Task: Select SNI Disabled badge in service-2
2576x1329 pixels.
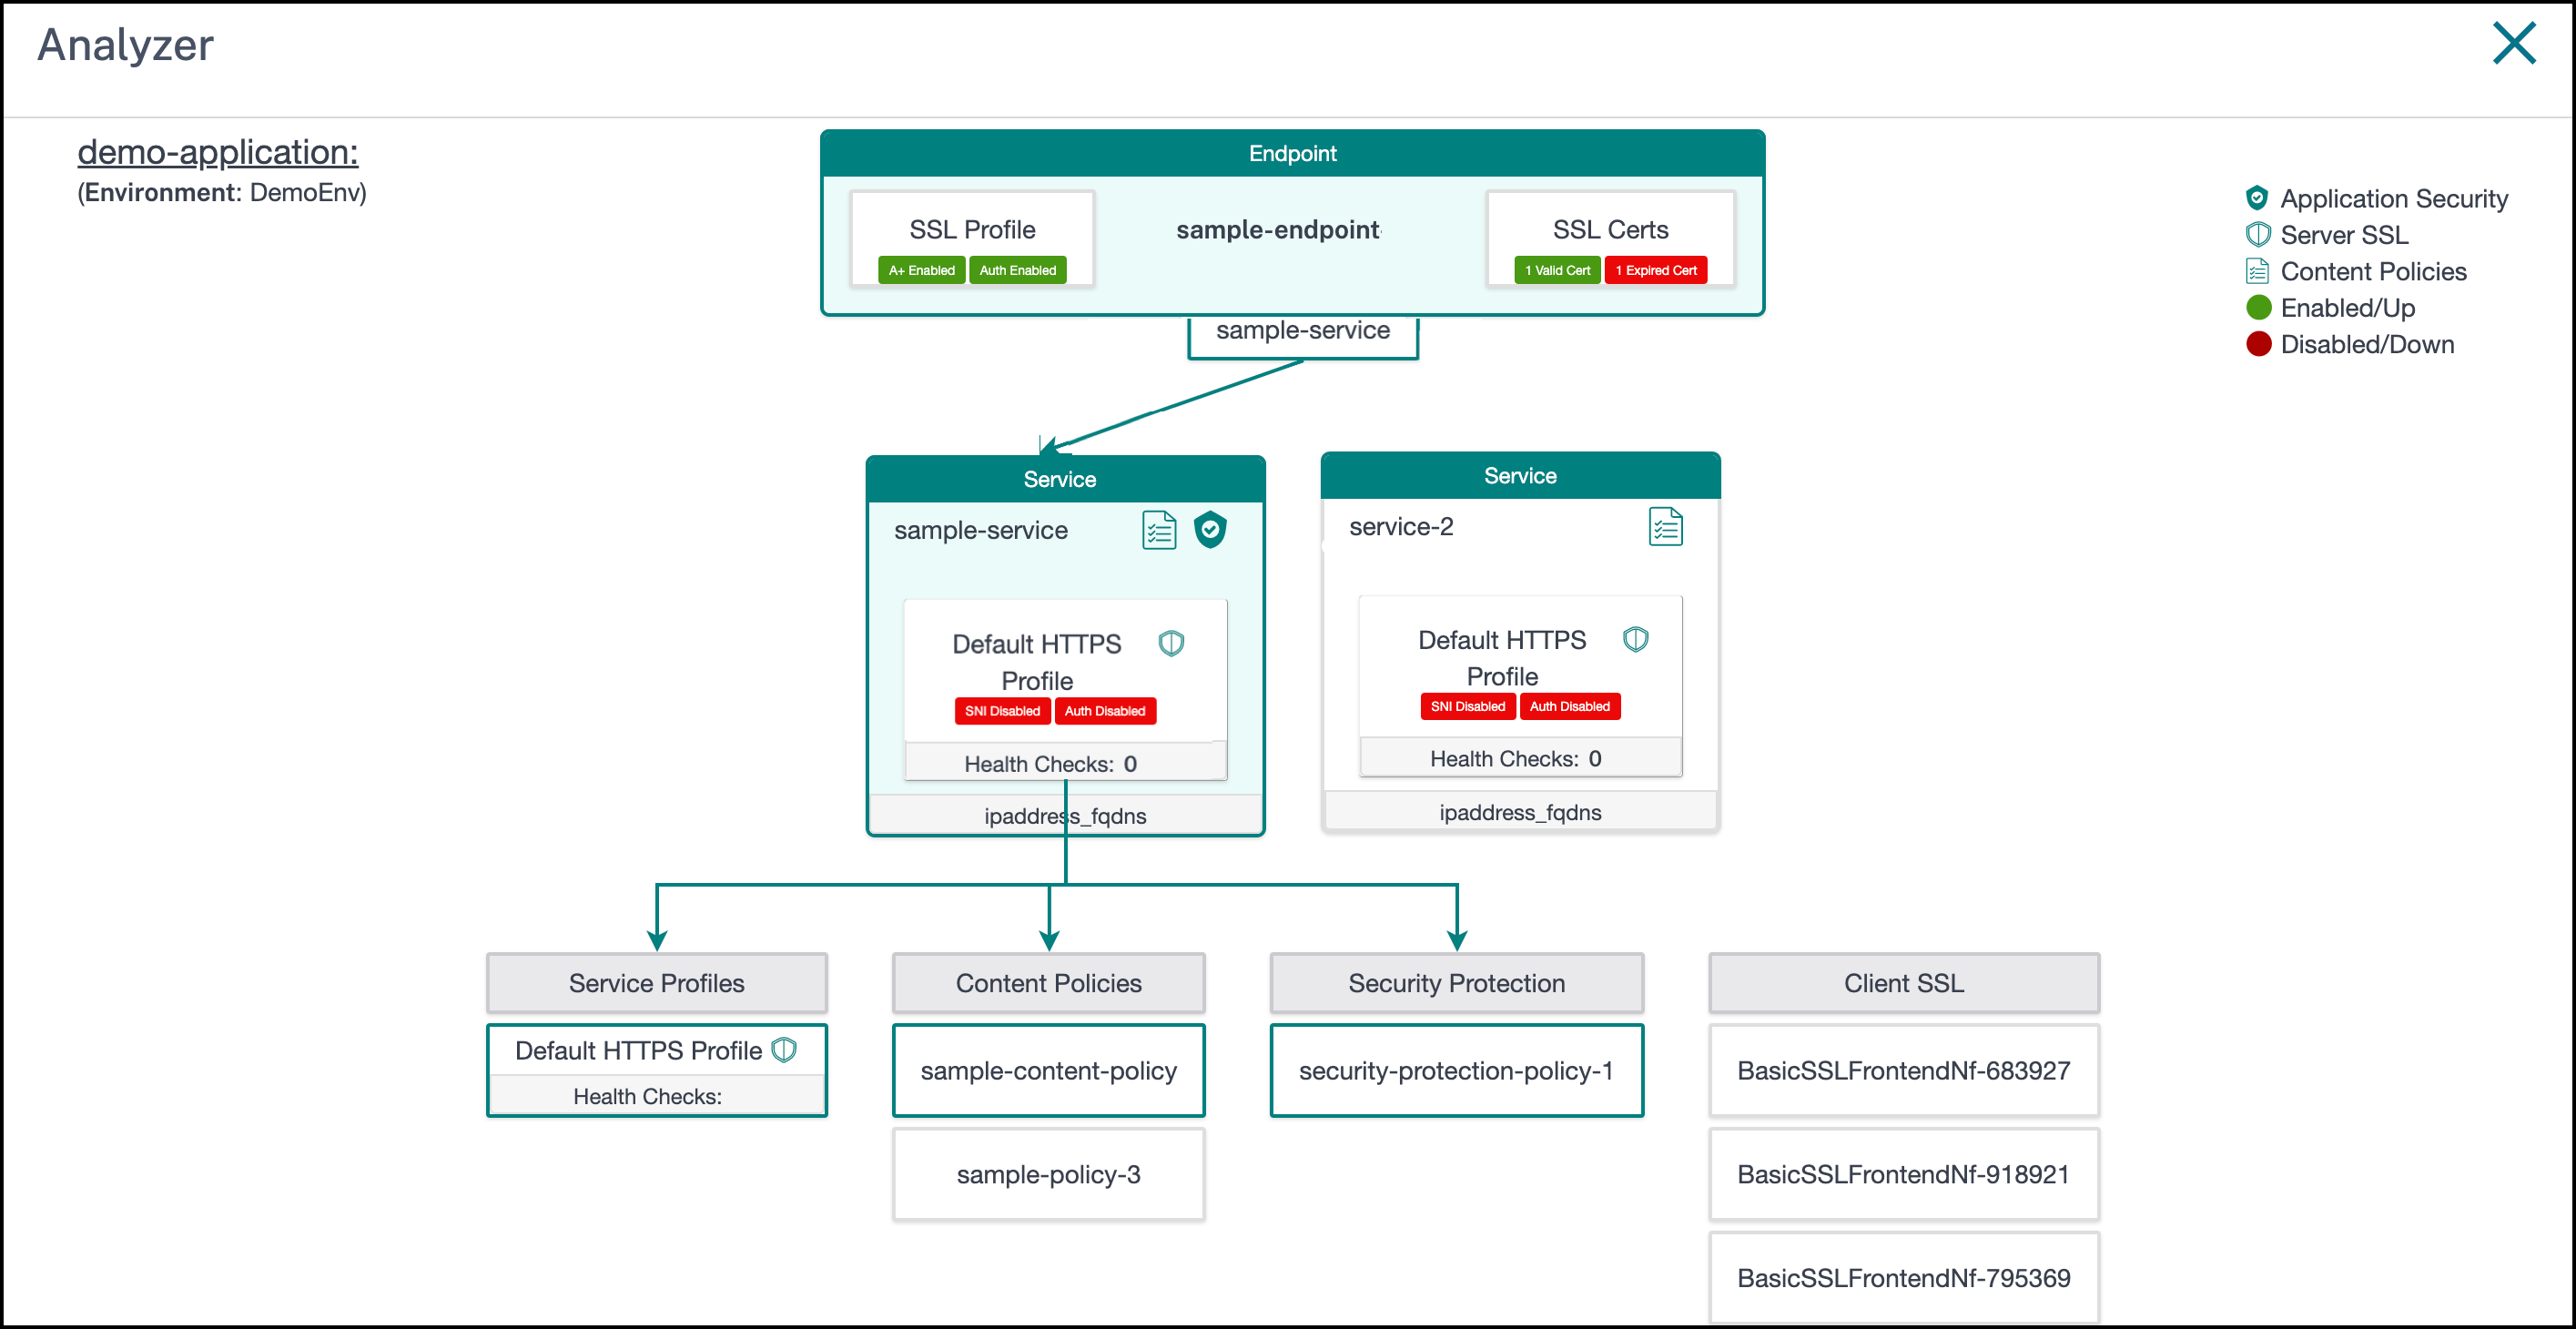Action: 1467,706
